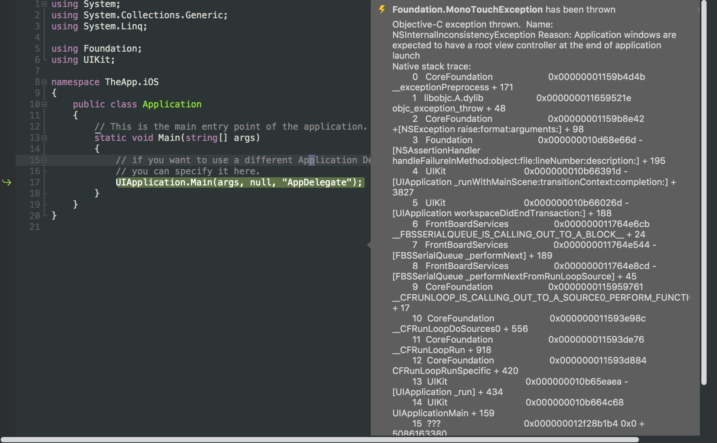Click '[UIApplication workspaceDidEndTransaction:] + 188' entry
Screen dimensions: 717x443
point(502,213)
